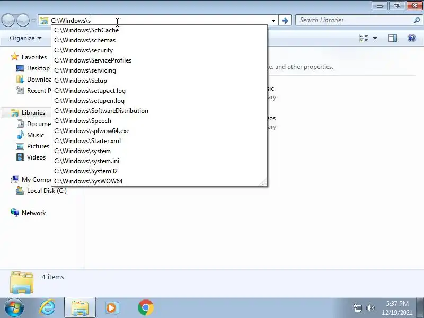Click the Network globe icon
Image resolution: width=424 pixels, height=318 pixels.
(x=15, y=213)
